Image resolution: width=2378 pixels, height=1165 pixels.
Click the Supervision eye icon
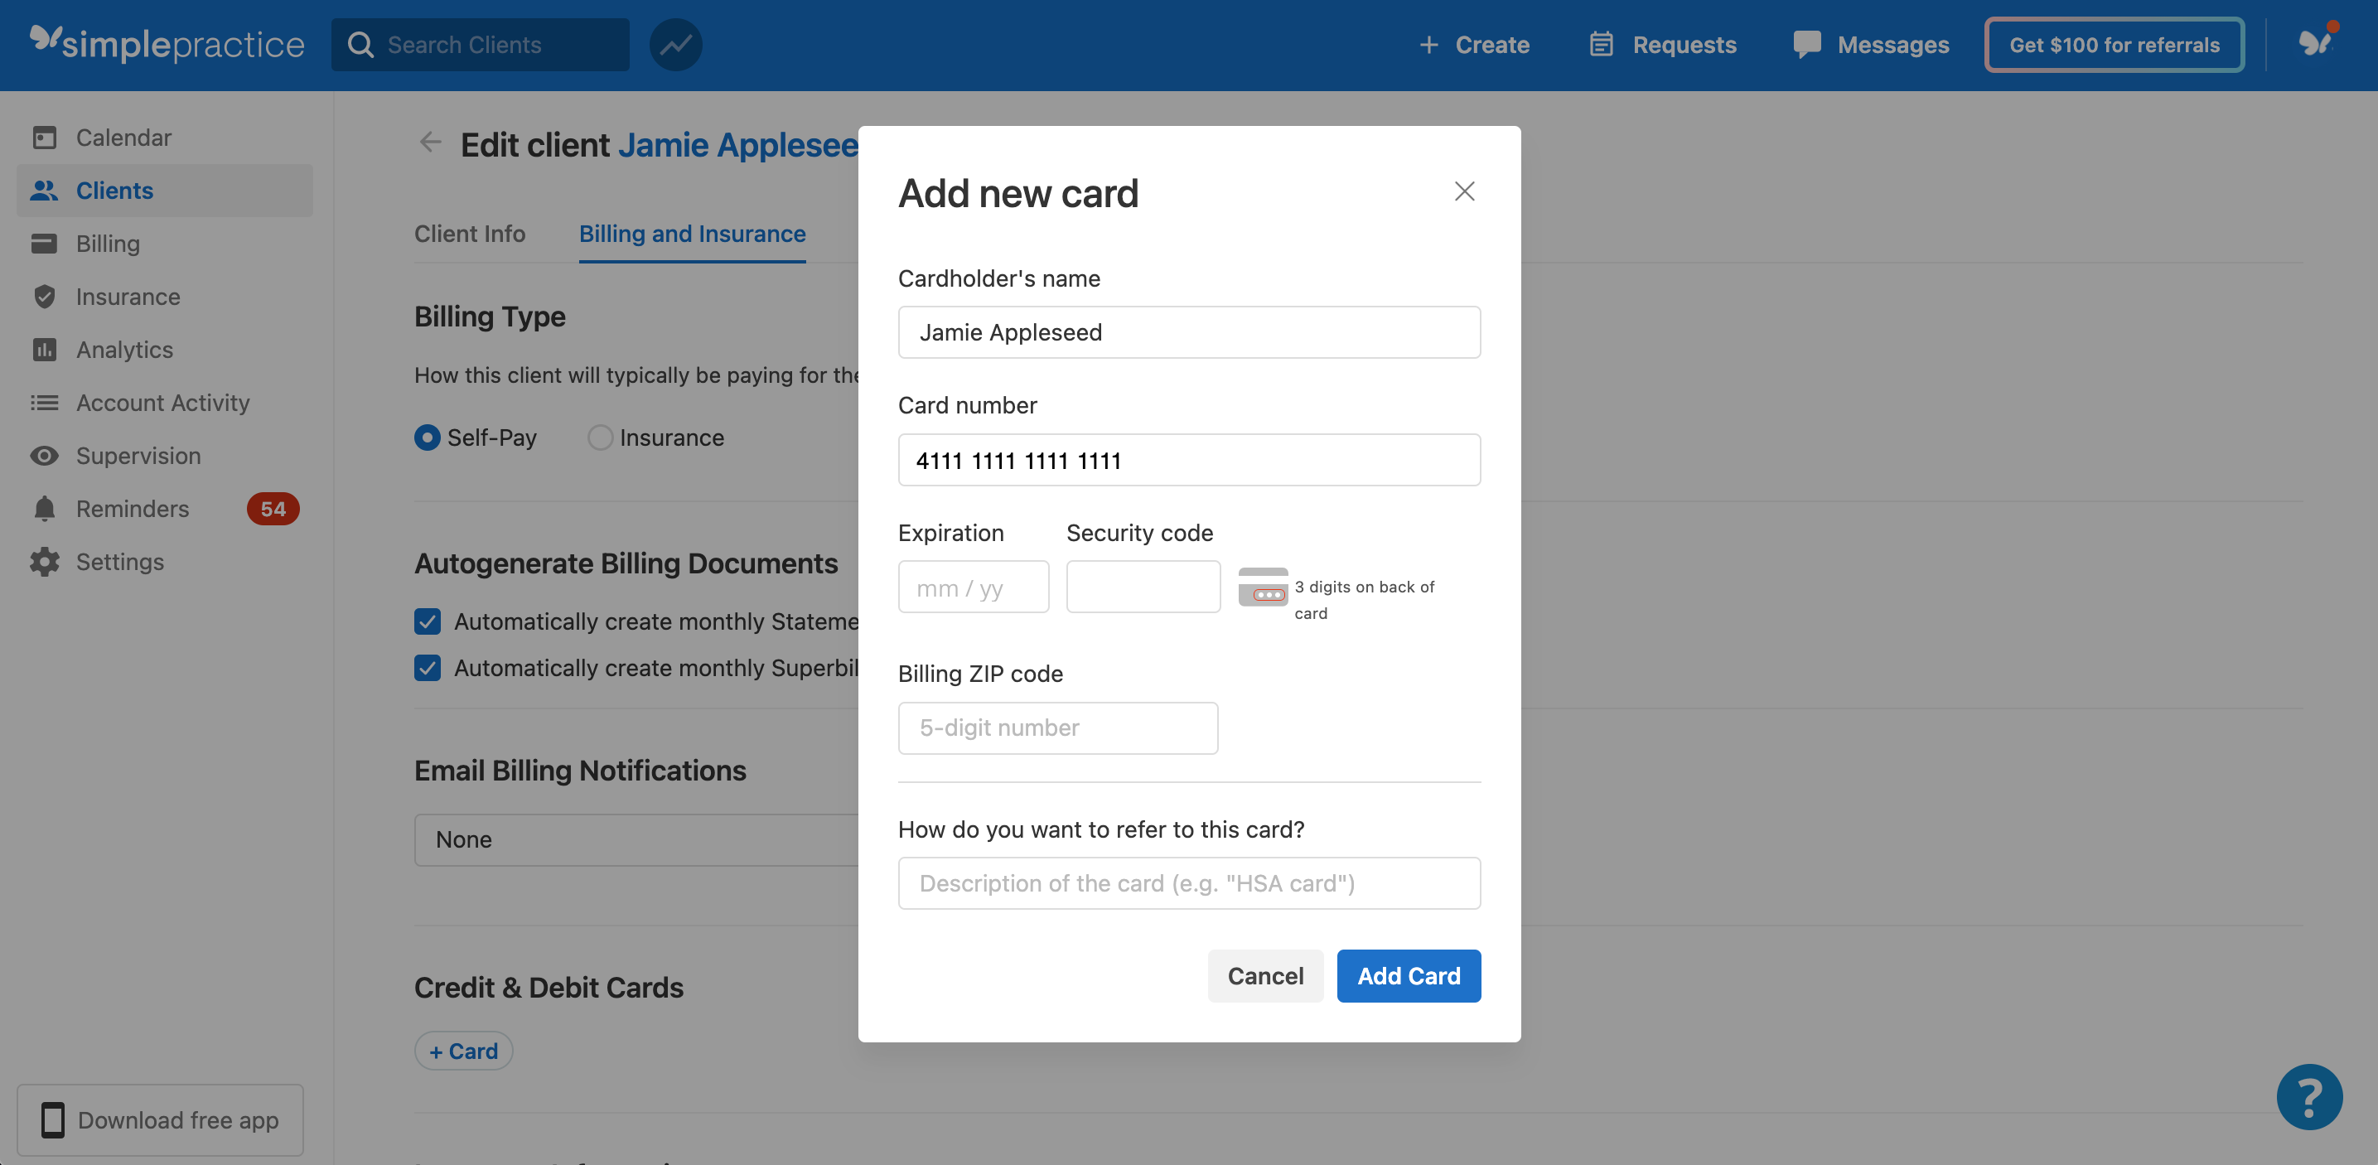pos(44,456)
